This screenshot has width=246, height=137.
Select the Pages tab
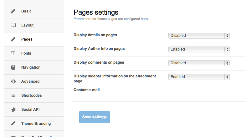[34, 39]
